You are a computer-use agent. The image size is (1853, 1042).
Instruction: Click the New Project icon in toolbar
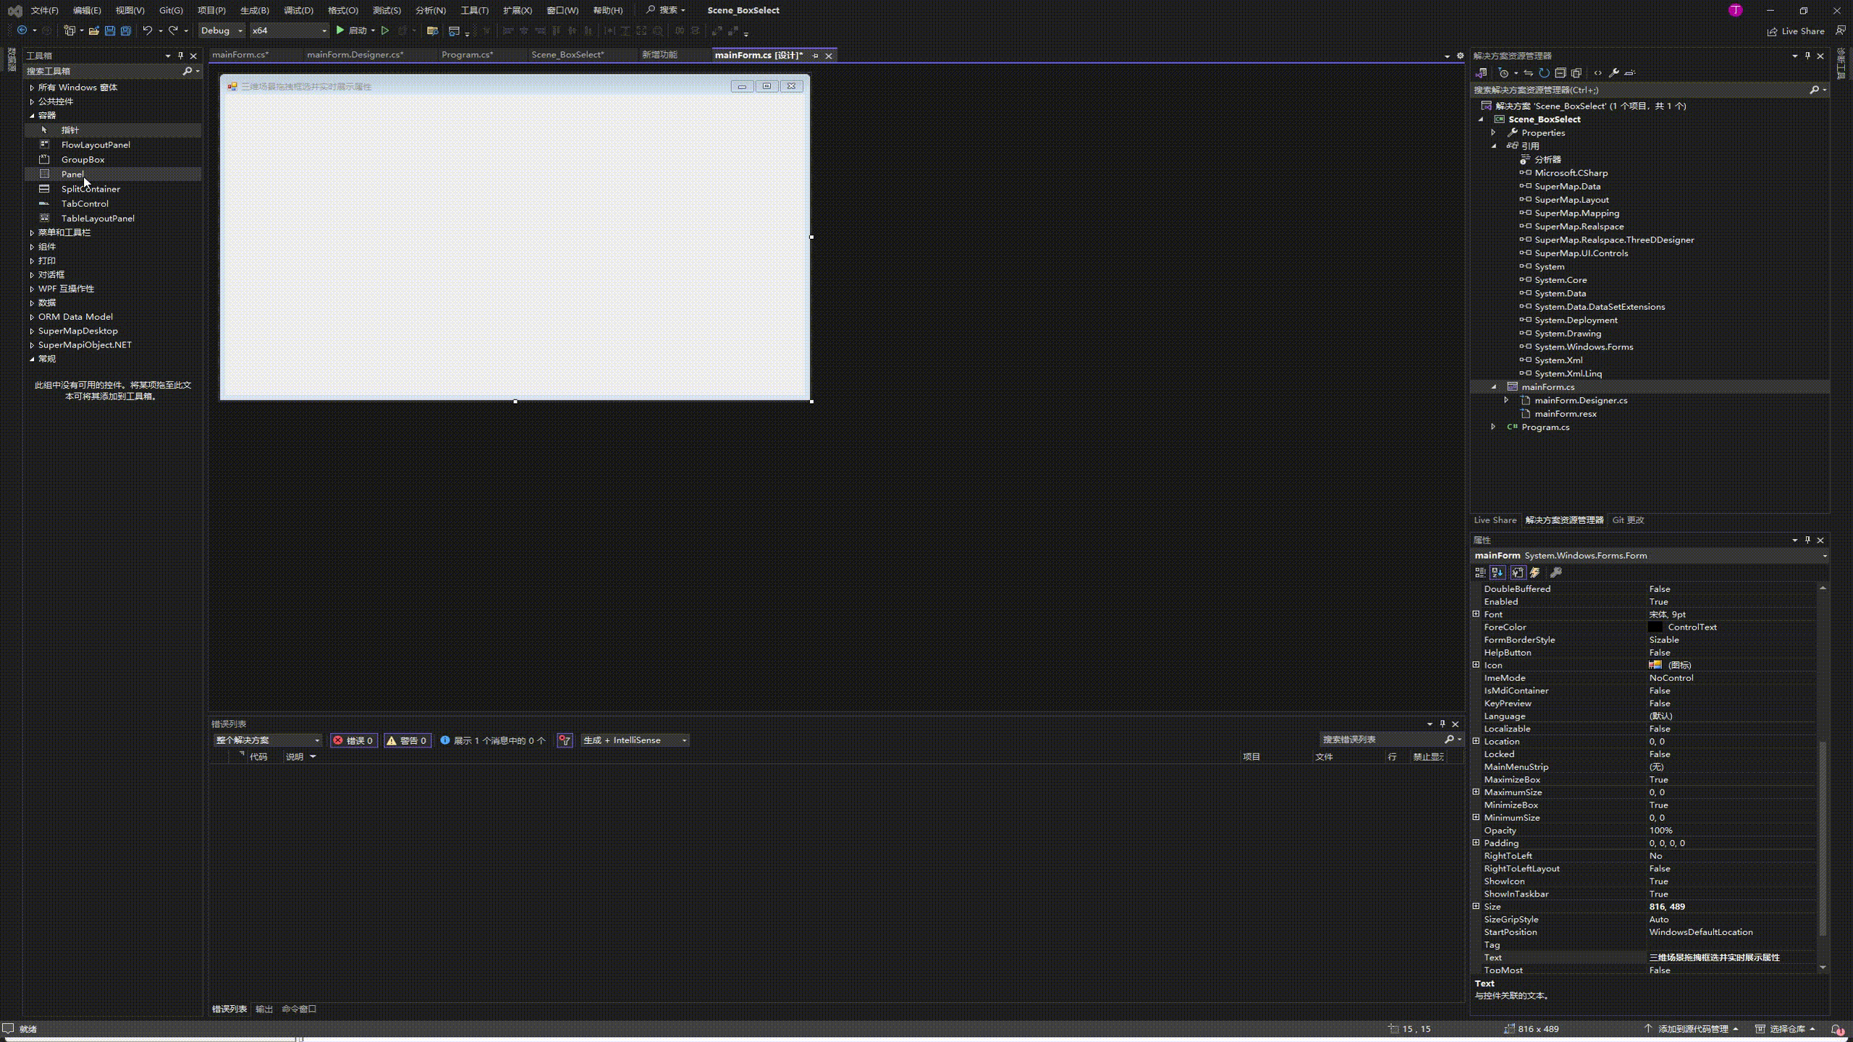coord(69,30)
